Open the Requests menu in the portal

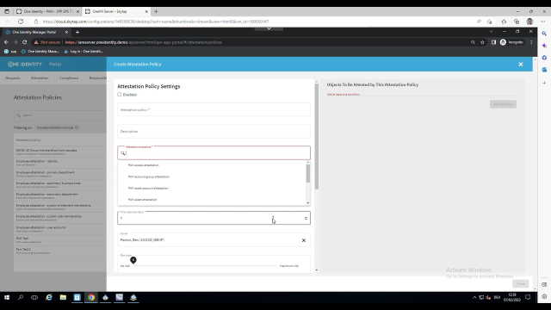(x=13, y=78)
